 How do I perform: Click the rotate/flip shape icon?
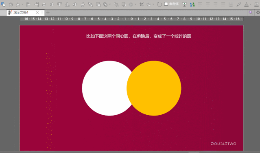[149, 4]
